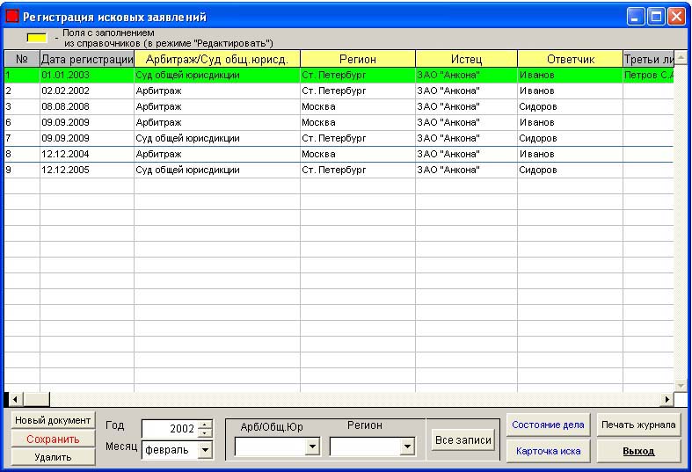Image resolution: width=692 pixels, height=472 pixels.
Task: Click the horizontal scrollbar thumb
Action: pos(36,400)
